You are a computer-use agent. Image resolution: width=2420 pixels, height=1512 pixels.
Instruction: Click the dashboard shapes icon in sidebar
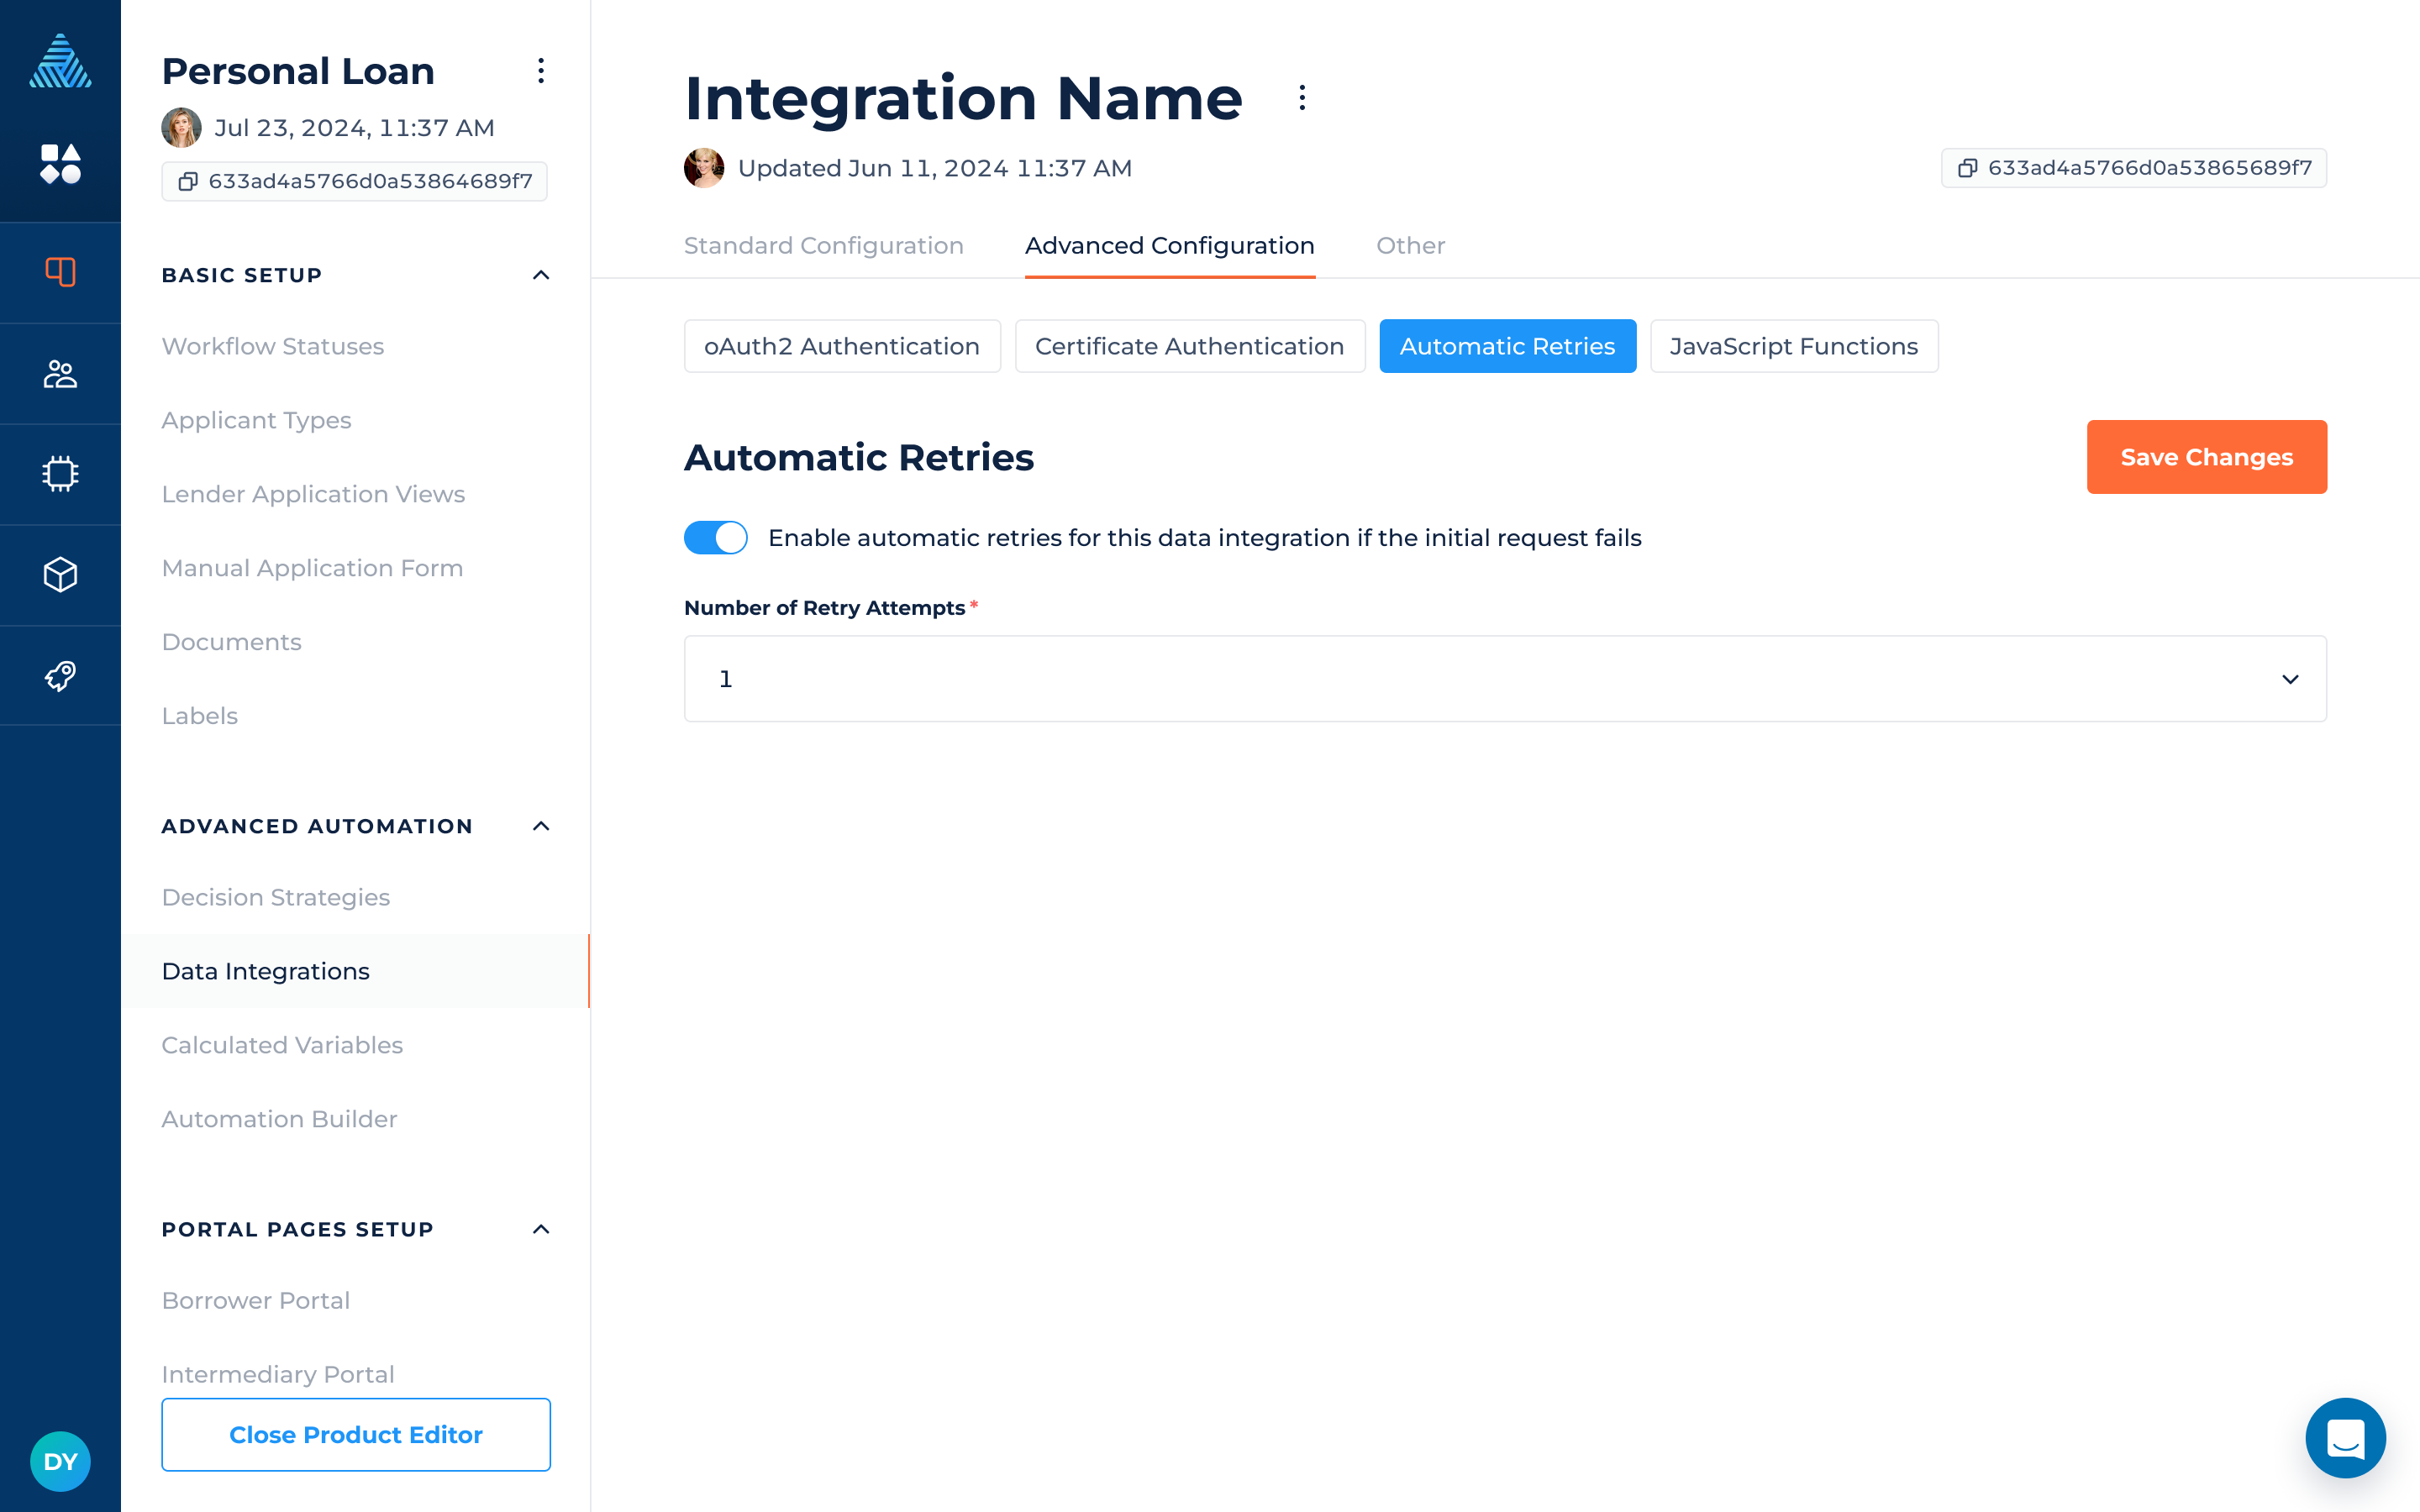point(60,164)
